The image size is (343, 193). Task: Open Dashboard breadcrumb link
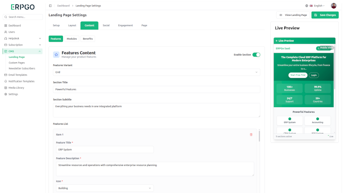pyautogui.click(x=63, y=6)
